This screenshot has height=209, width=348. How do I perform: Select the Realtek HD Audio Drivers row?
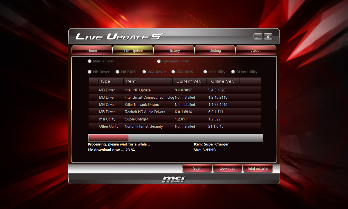pos(175,112)
